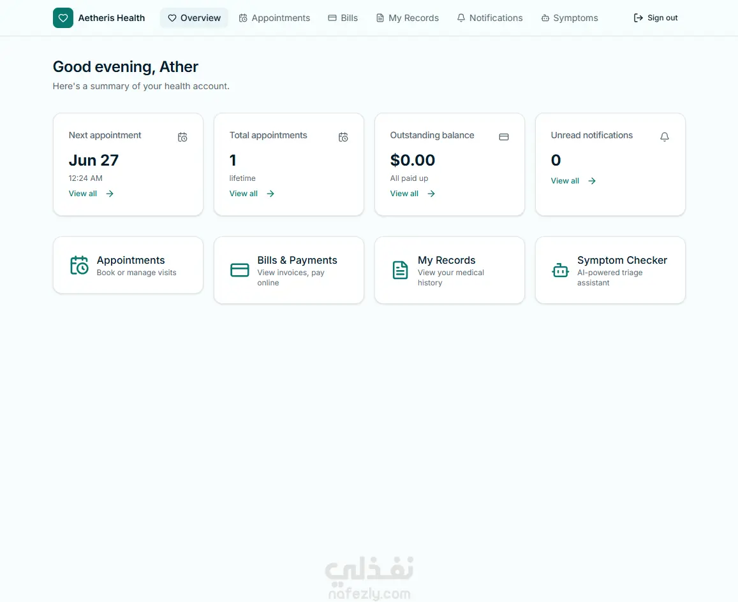
Task: Click the robot icon in Symptom Checker card
Action: 561,270
